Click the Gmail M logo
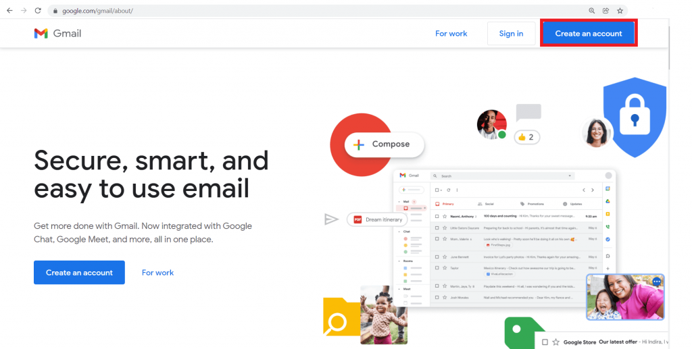 [41, 34]
